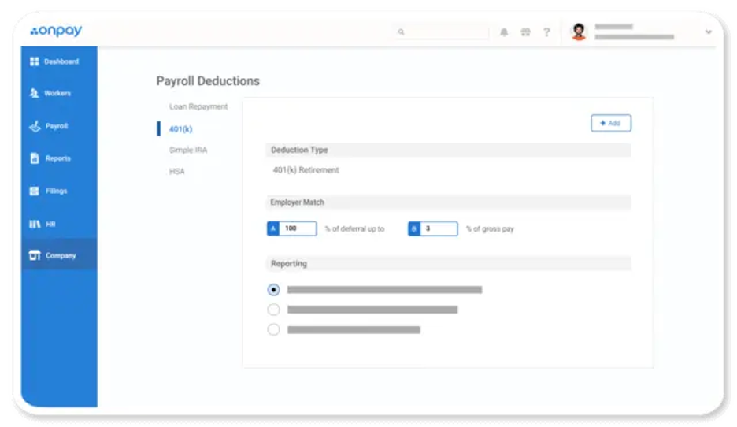Click the user avatar picture
Screen dimensions: 737x427
(x=579, y=32)
